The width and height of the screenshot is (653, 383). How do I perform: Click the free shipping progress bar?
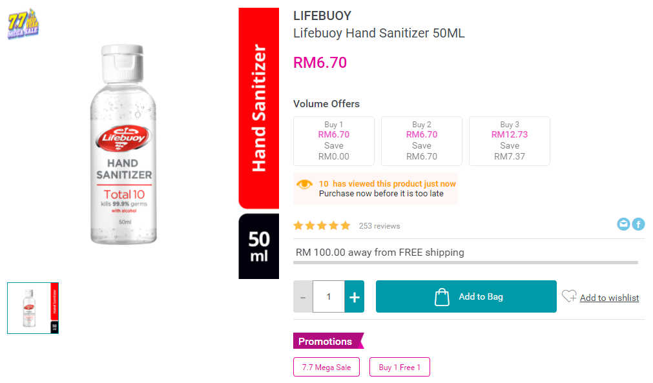(x=466, y=262)
